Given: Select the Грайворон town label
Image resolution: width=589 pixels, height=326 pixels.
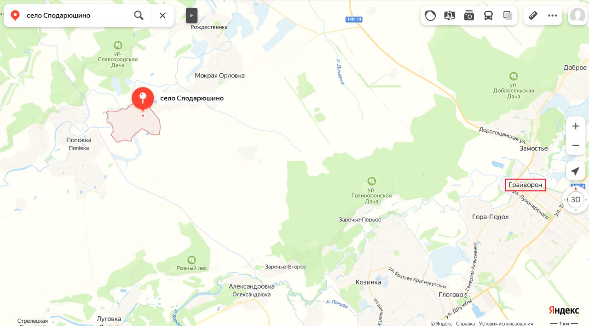Looking at the screenshot, I should click(525, 185).
